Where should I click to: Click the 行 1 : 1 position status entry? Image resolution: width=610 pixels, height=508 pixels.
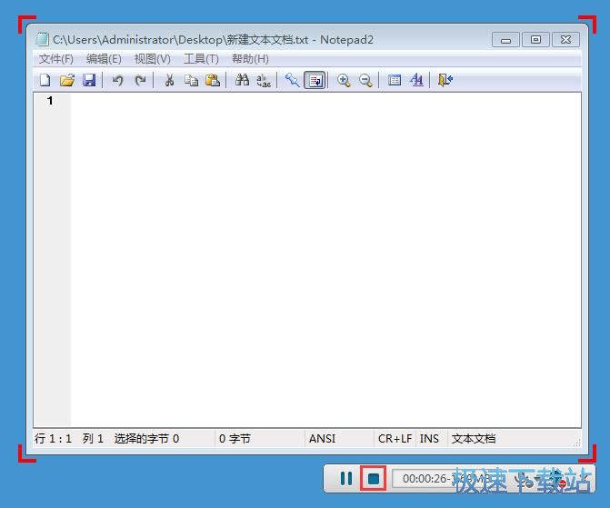[54, 439]
